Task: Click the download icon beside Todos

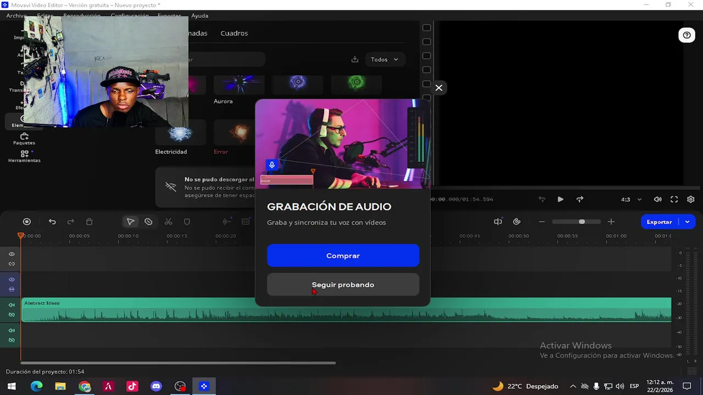Action: (355, 59)
